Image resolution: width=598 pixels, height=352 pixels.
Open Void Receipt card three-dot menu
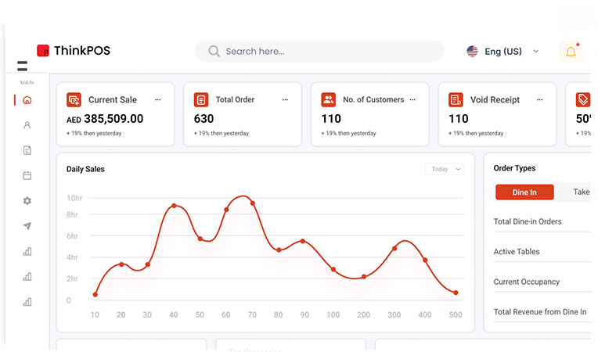(539, 100)
